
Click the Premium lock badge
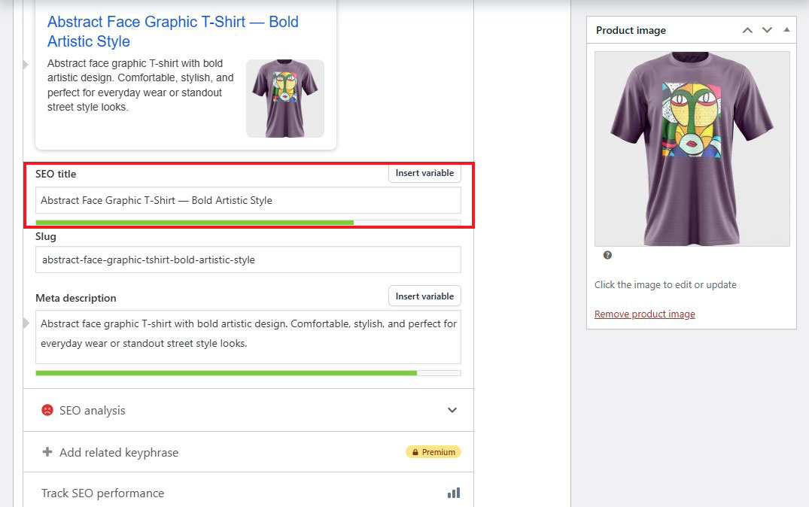[x=433, y=451]
